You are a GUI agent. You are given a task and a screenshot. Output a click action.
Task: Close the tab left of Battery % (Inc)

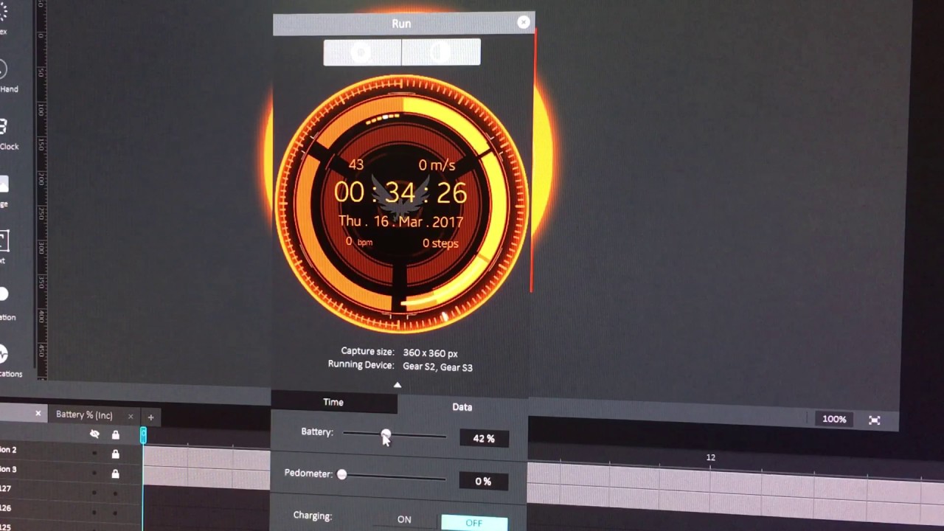(x=38, y=413)
